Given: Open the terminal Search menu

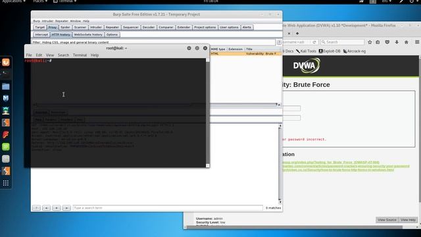Looking at the screenshot, I should pyautogui.click(x=63, y=55).
